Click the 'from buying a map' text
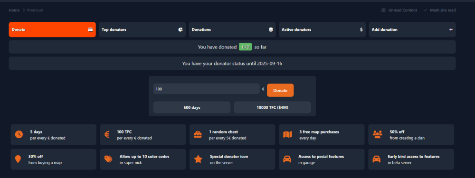Screen dimensions: 475x178 (x=45, y=162)
